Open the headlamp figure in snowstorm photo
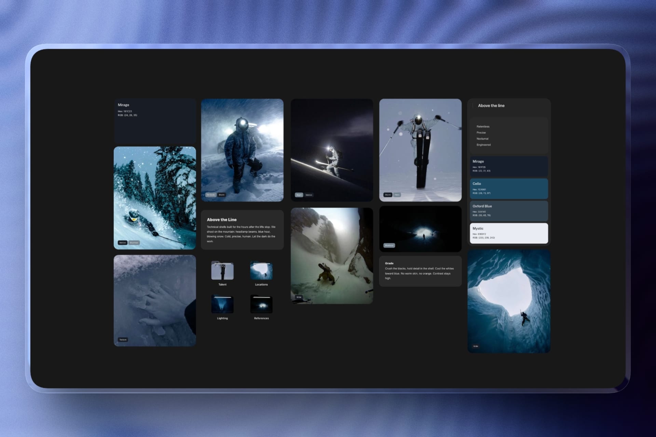Image resolution: width=656 pixels, height=437 pixels. (x=242, y=150)
